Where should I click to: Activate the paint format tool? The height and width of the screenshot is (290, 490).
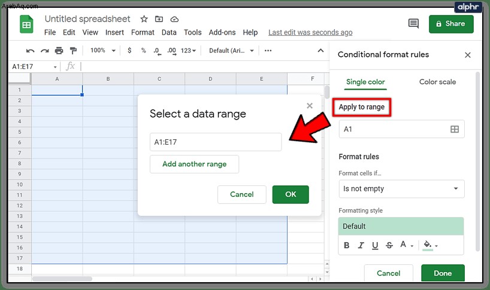(x=73, y=50)
